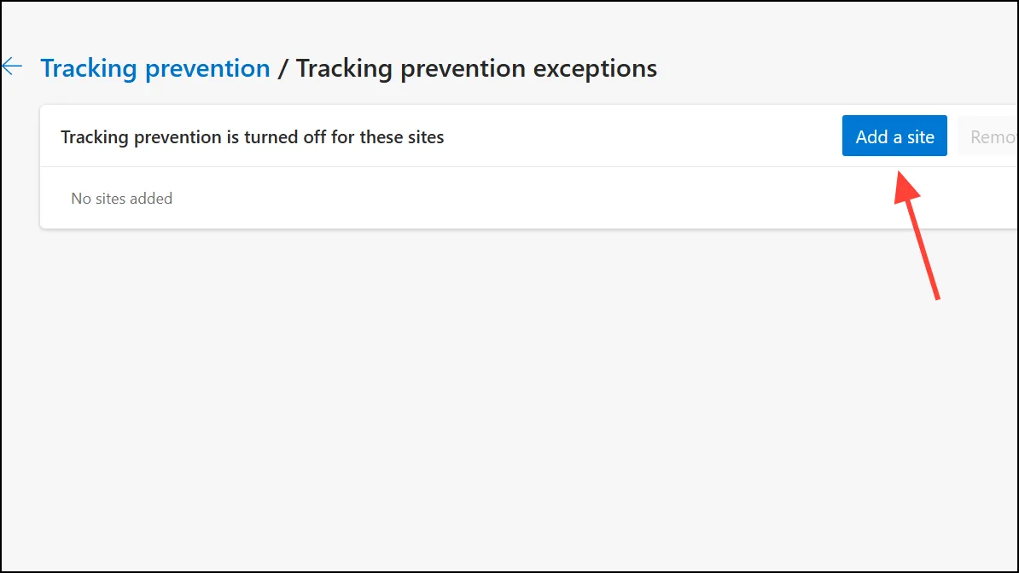
Task: Click empty area inside the exceptions card
Action: [x=520, y=198]
